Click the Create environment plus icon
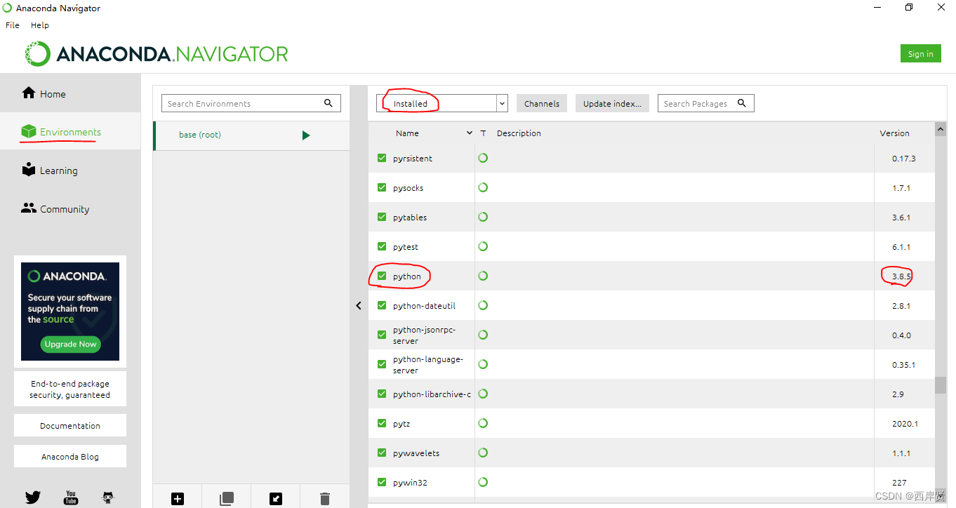The image size is (956, 508). (178, 499)
